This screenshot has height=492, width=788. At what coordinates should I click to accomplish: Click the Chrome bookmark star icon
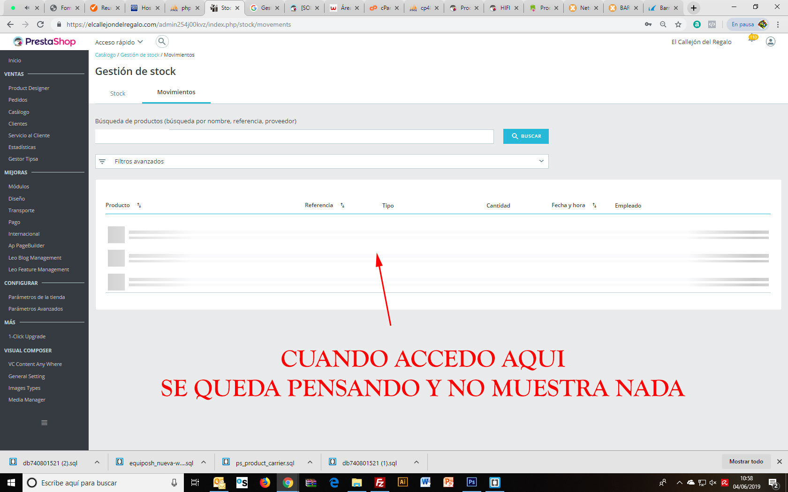[678, 24]
